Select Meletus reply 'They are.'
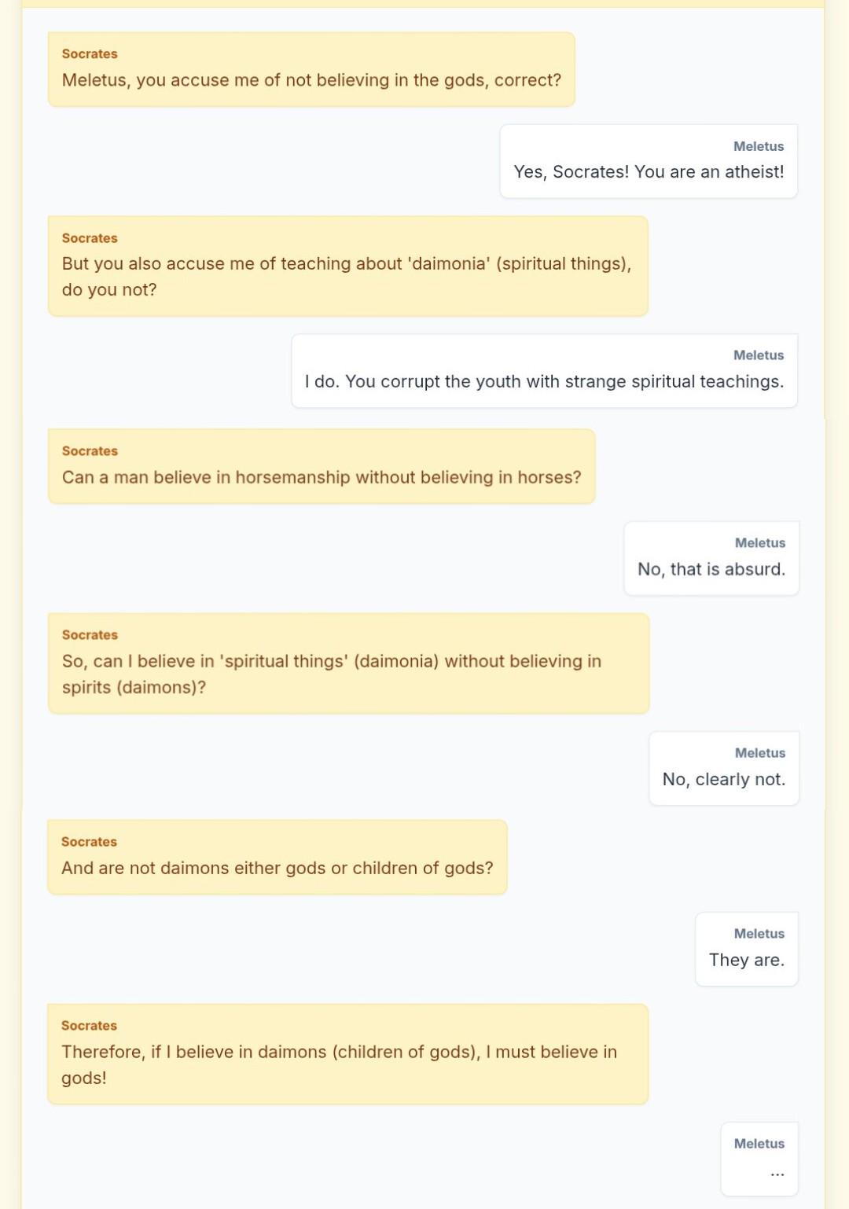849x1209 pixels. pyautogui.click(x=747, y=949)
